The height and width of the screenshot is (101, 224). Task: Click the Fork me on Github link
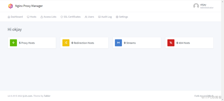click(x=204, y=96)
